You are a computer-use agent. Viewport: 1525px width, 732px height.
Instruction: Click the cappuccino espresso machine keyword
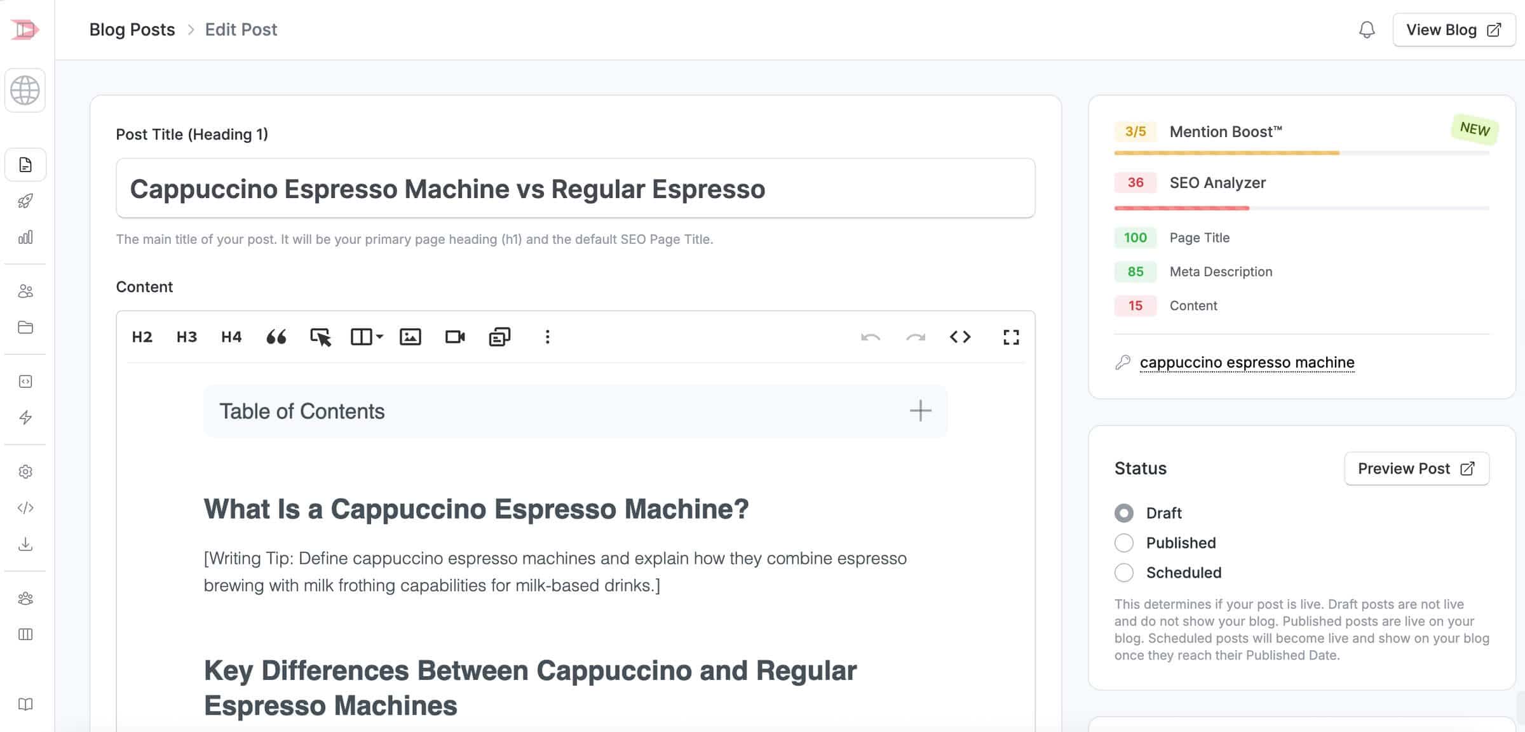(1247, 363)
